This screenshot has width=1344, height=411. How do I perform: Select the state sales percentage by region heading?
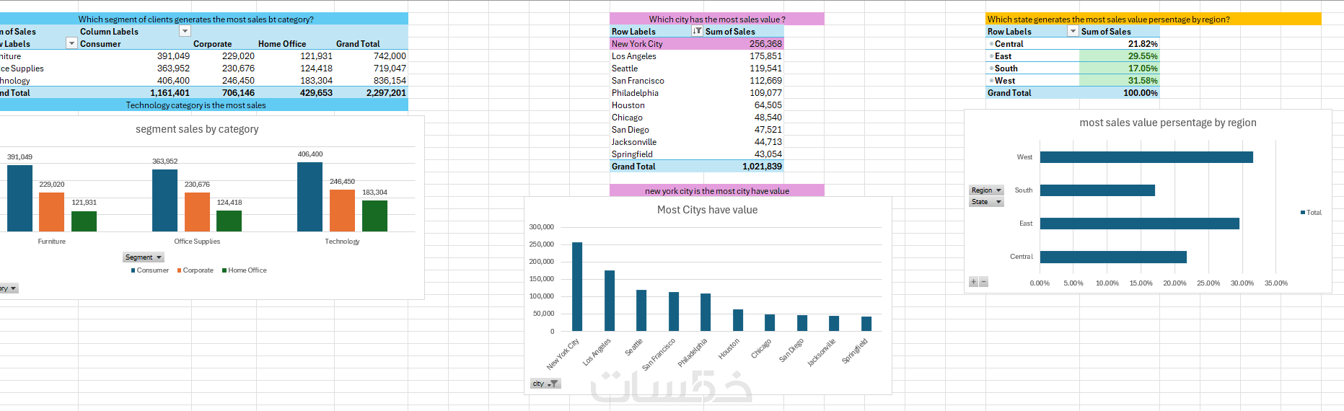(1153, 19)
